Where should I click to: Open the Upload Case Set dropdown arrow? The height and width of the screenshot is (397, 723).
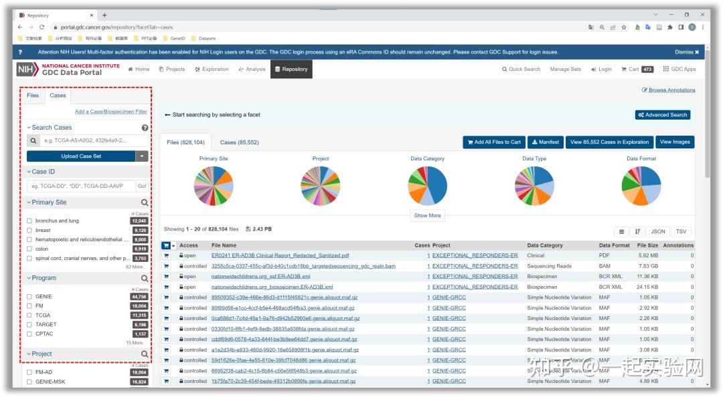click(x=142, y=156)
